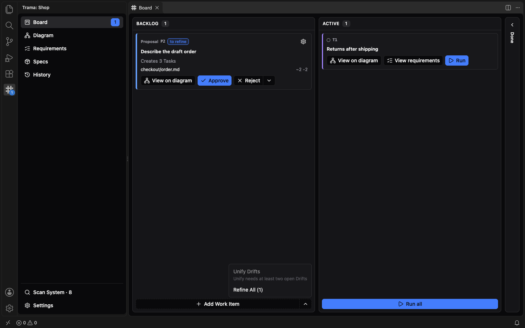The image size is (525, 328).
Task: Reject the draft order proposal
Action: pos(249,81)
